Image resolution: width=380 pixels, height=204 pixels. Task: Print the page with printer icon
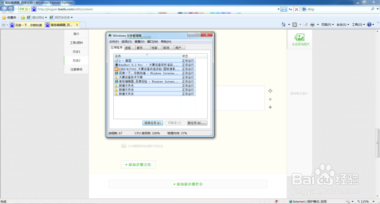tap(312, 25)
